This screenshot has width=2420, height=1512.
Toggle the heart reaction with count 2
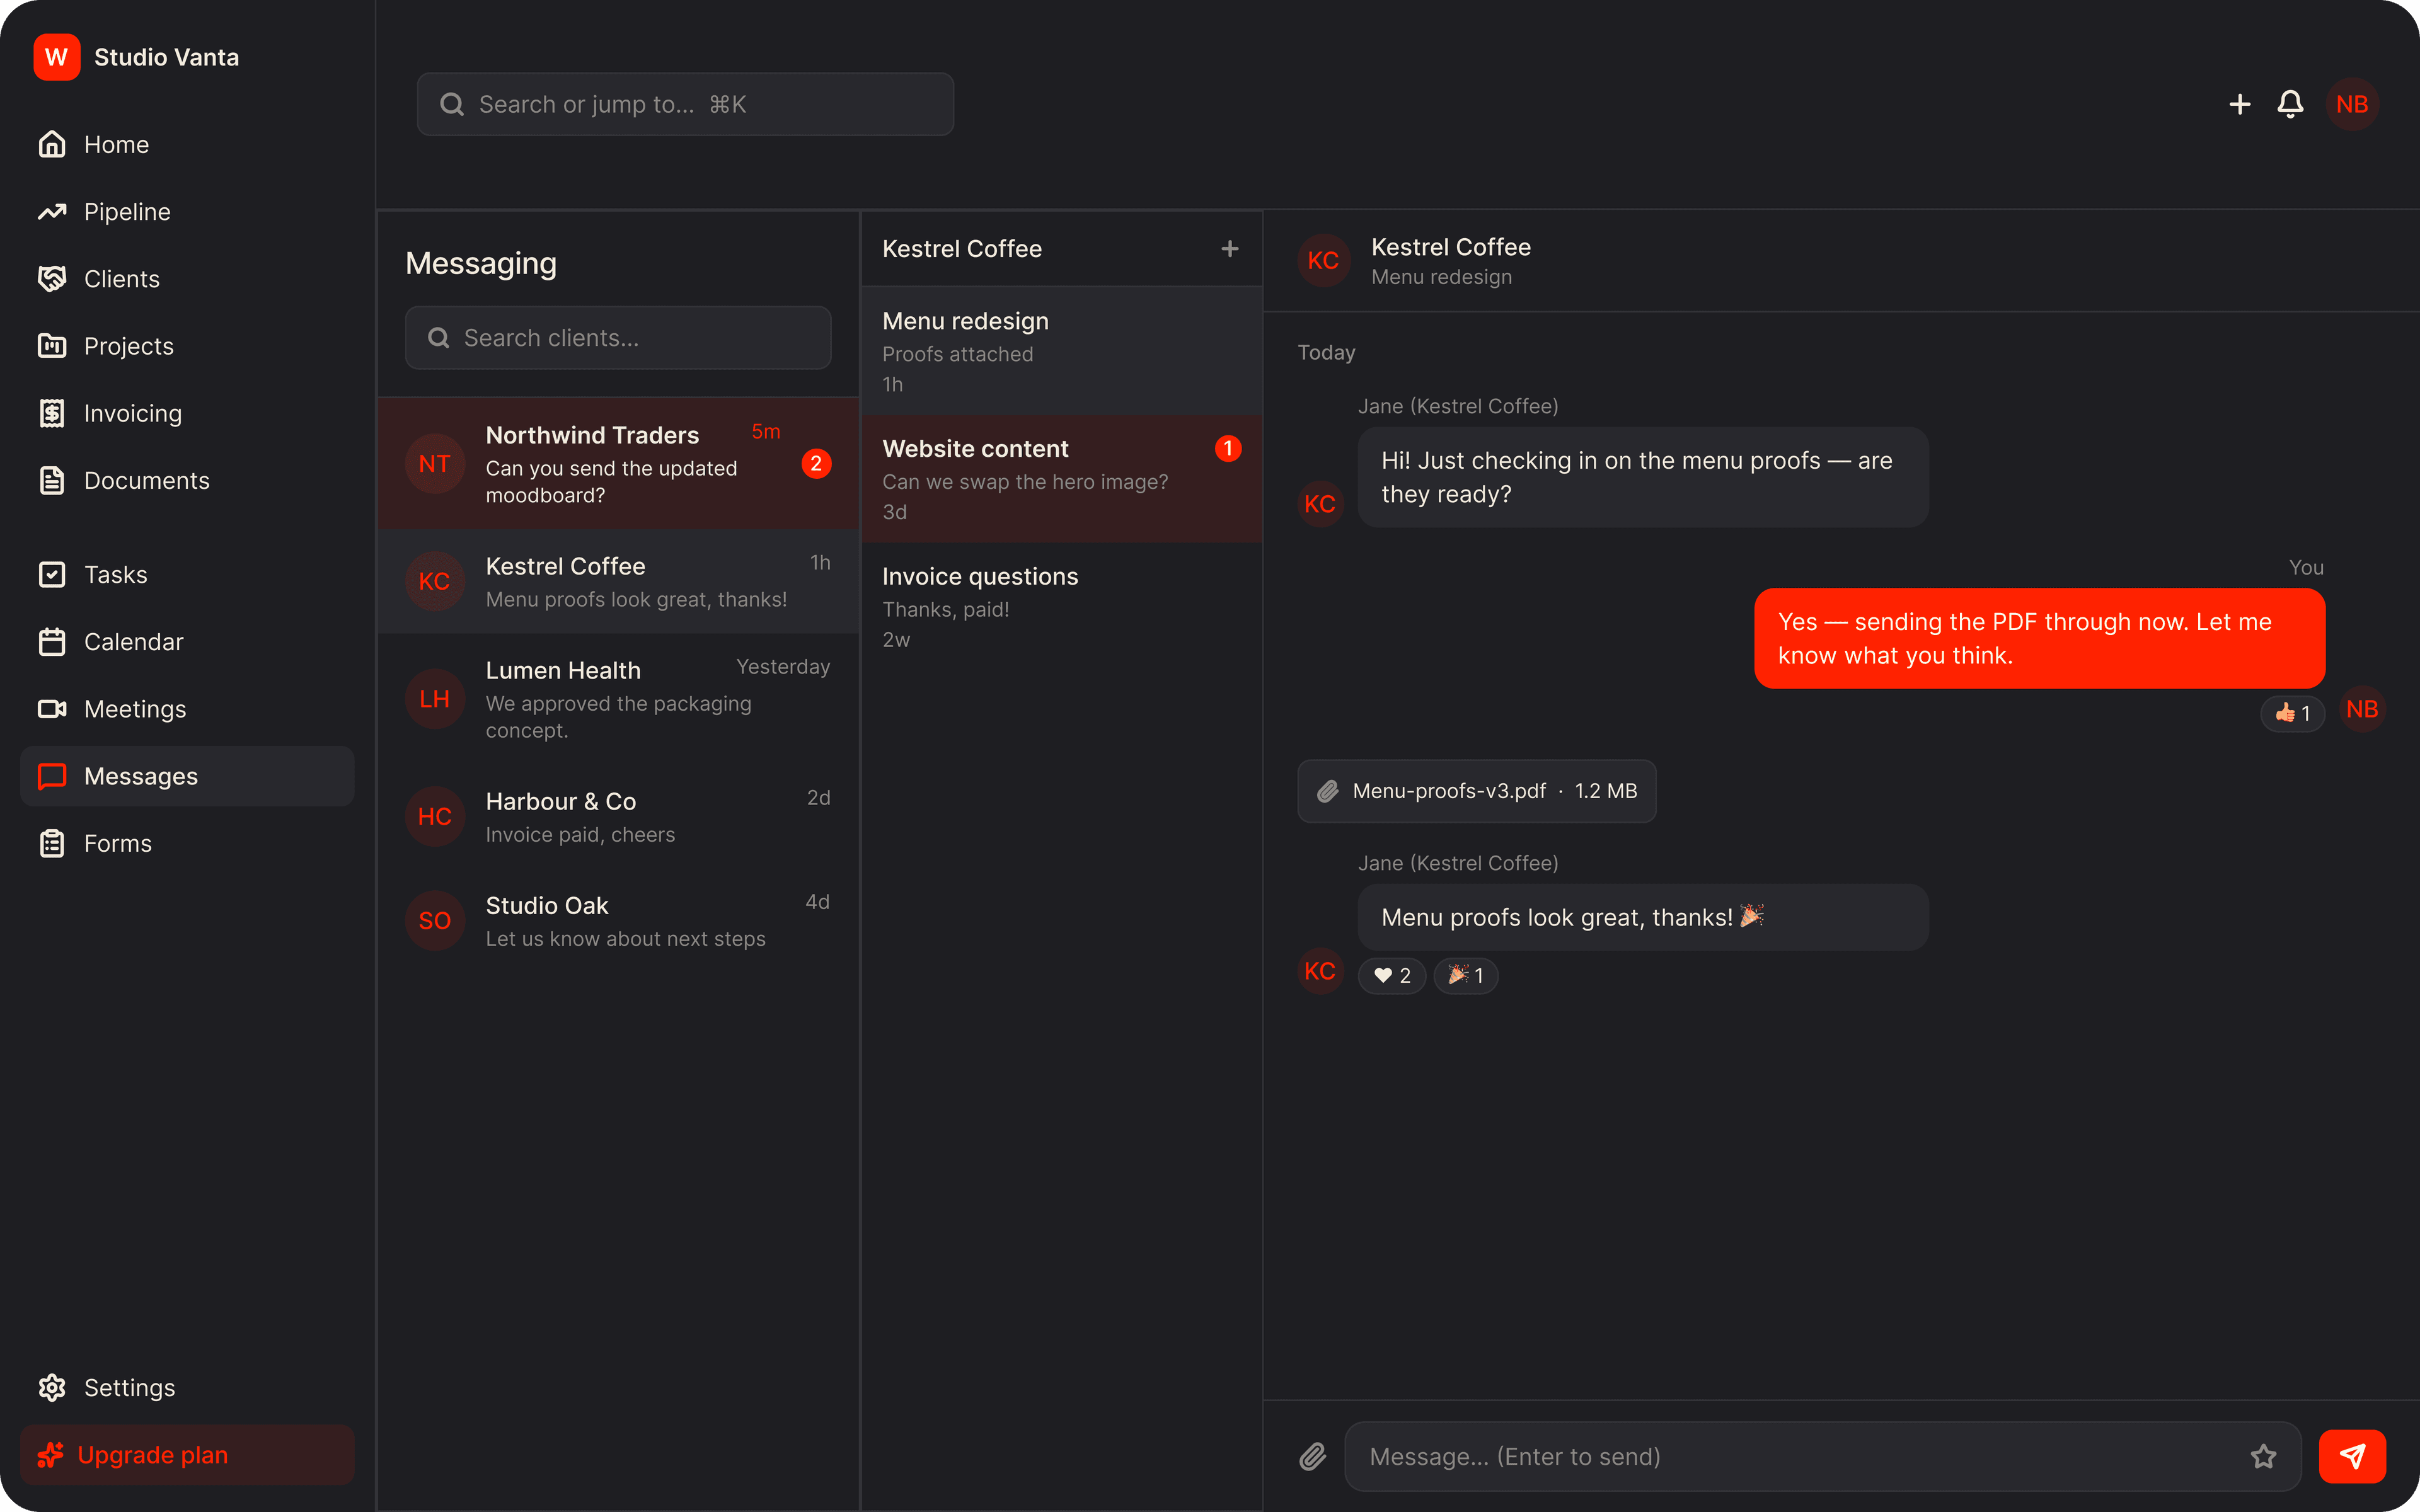(1392, 975)
